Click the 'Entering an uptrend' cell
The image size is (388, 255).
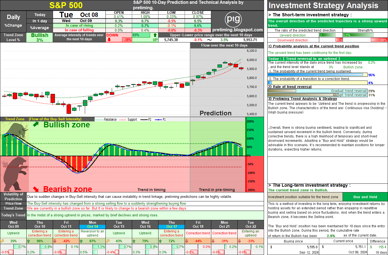(251, 233)
